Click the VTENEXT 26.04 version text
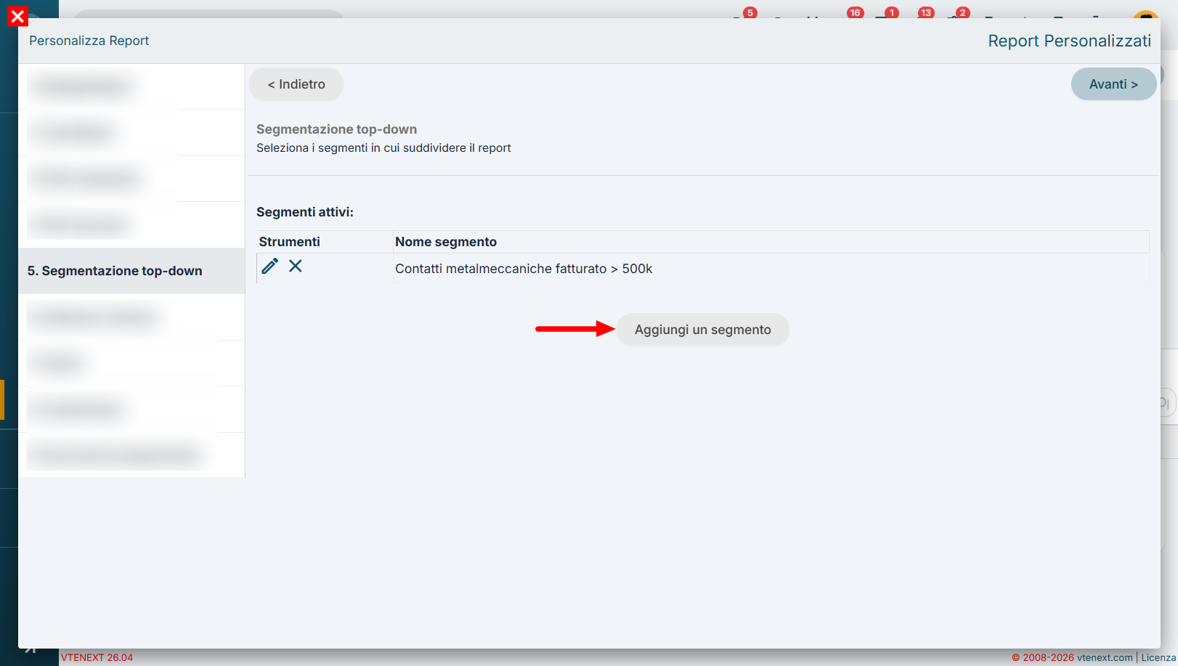Screen dimensions: 1178x666 pyautogui.click(x=97, y=657)
